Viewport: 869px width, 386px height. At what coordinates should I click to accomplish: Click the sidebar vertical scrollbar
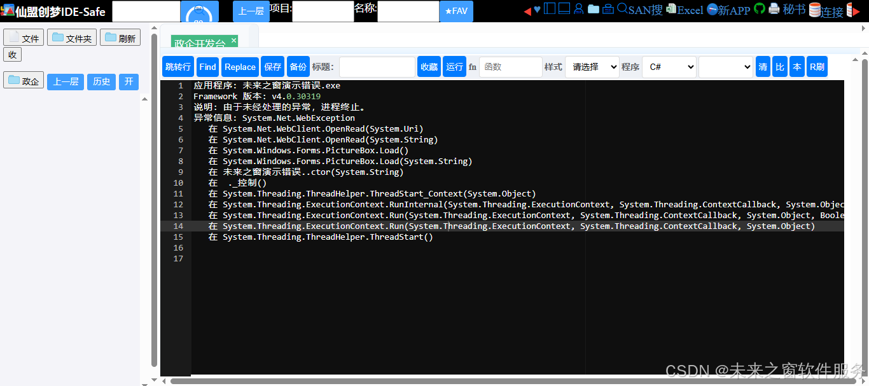click(x=154, y=200)
